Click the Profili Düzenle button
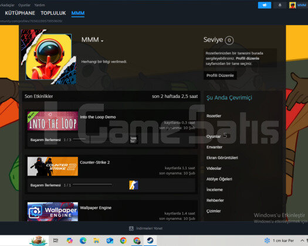Image resolution: width=308 pixels, height=246 pixels. [220, 76]
